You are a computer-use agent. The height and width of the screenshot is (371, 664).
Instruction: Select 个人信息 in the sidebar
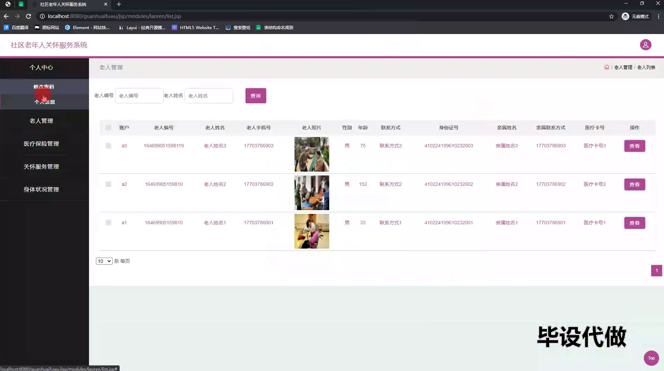point(45,102)
